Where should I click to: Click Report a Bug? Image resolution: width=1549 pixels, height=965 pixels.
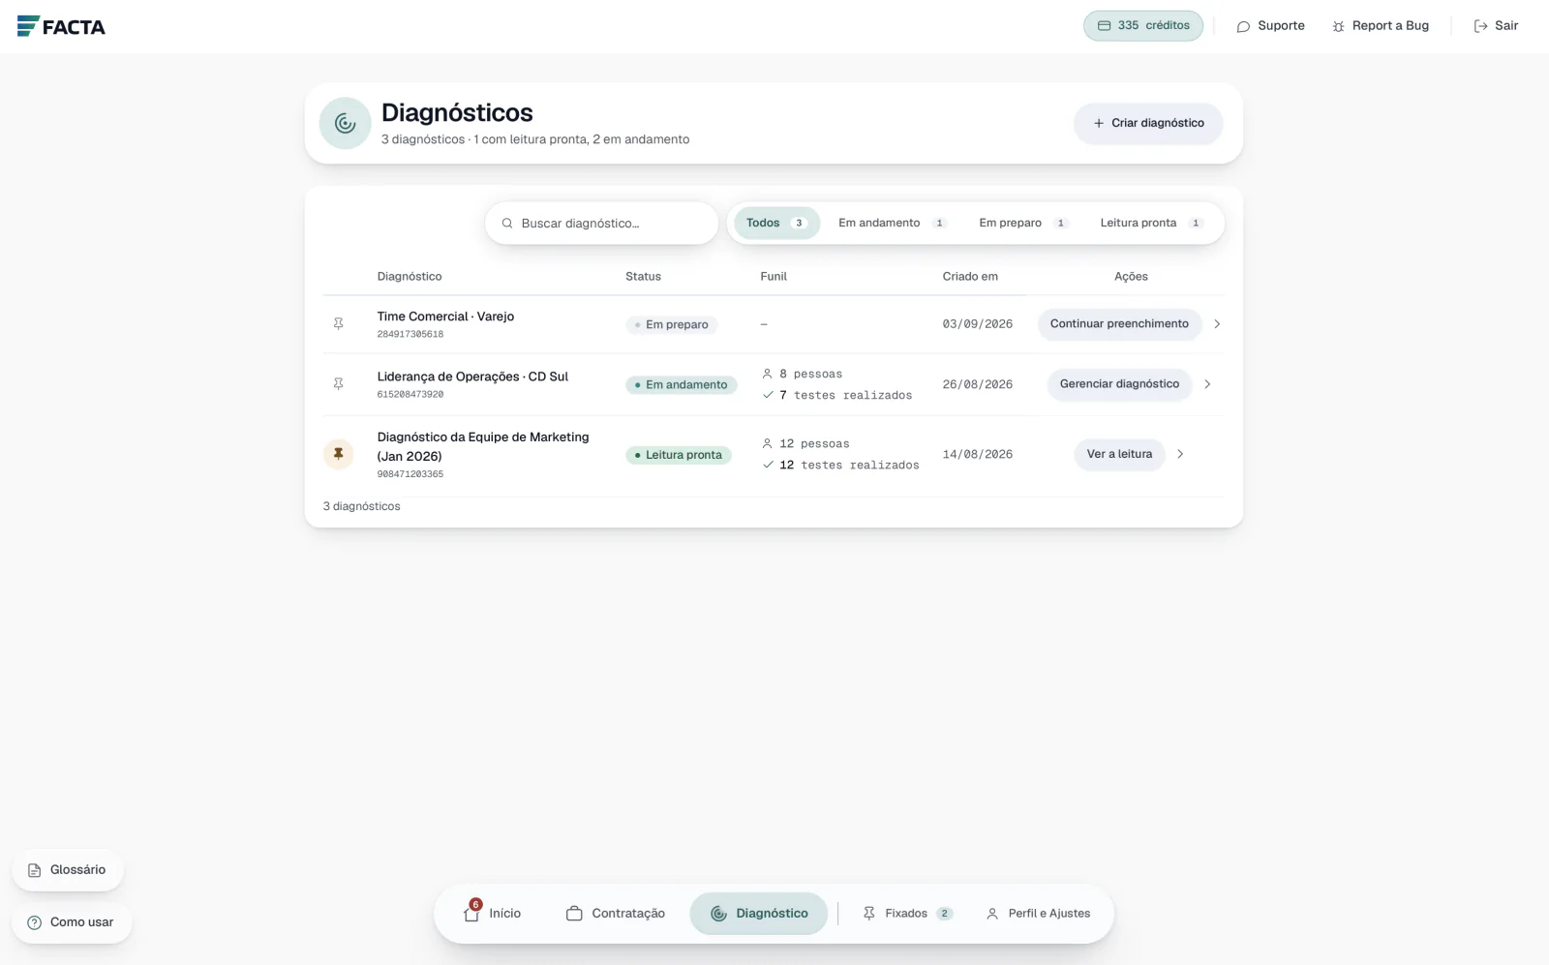(1380, 26)
